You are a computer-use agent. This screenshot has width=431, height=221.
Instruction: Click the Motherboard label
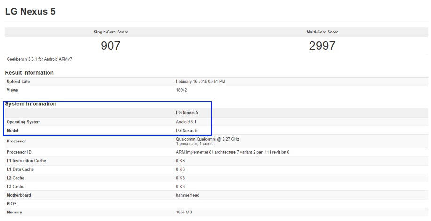(x=19, y=195)
